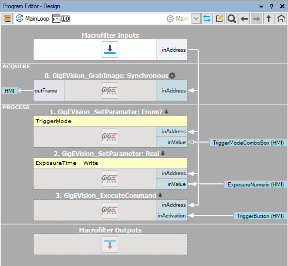Click the ExposureTime - Write comment field
288x266 pixels.
click(110, 163)
